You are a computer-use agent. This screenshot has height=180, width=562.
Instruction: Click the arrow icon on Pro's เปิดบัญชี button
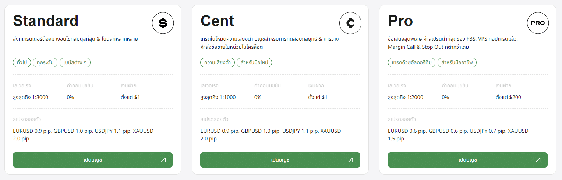(538, 160)
